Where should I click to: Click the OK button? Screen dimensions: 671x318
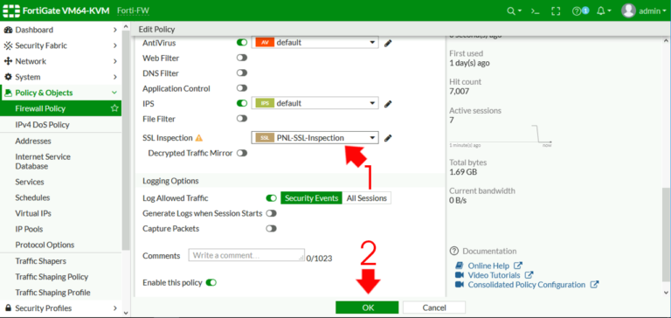(367, 308)
